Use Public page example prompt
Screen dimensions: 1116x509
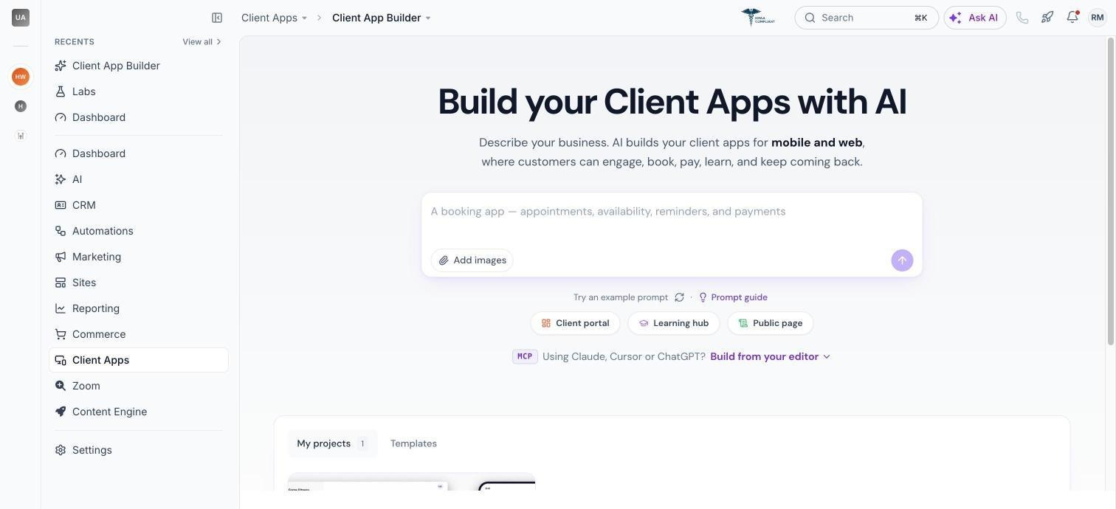tap(771, 323)
